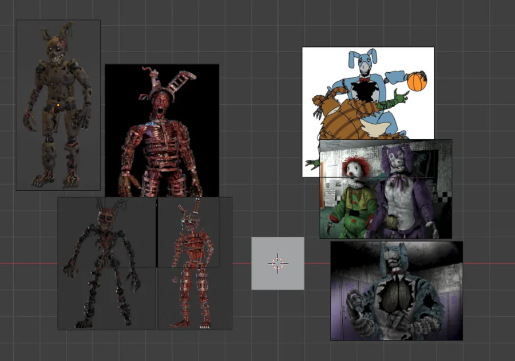The image size is (515, 361).
Task: Select the gray square plane object
Action: point(278,264)
